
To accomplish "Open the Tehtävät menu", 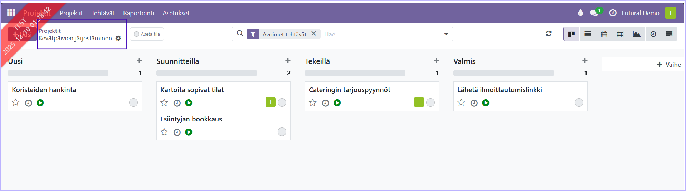I will click(103, 13).
